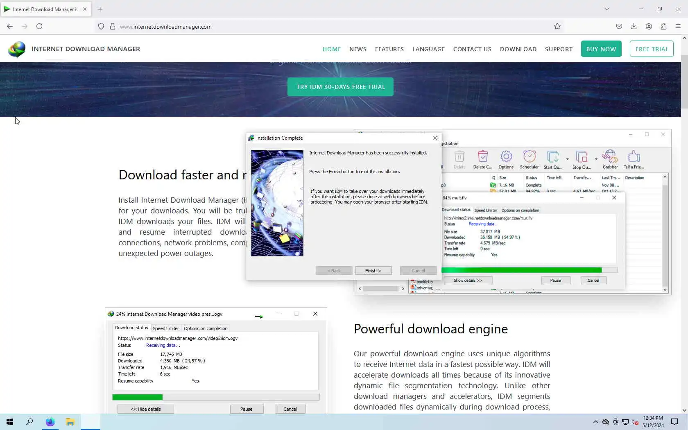Open the FEATURES page
Image resolution: width=688 pixels, height=430 pixels.
tap(389, 49)
